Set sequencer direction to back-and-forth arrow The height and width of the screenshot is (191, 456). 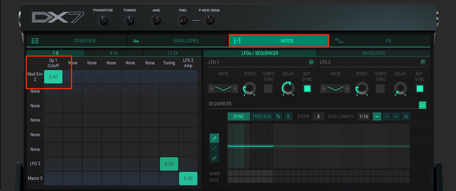pos(396,116)
